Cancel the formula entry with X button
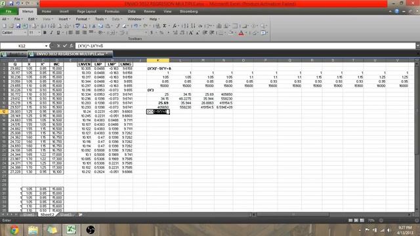420x236 pixels. click(58, 46)
